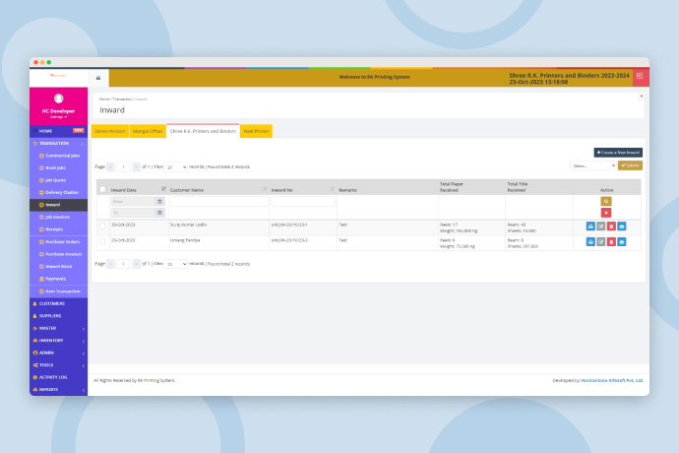Tick the select-all checkbox in the table header
The height and width of the screenshot is (453, 679).
tap(102, 189)
